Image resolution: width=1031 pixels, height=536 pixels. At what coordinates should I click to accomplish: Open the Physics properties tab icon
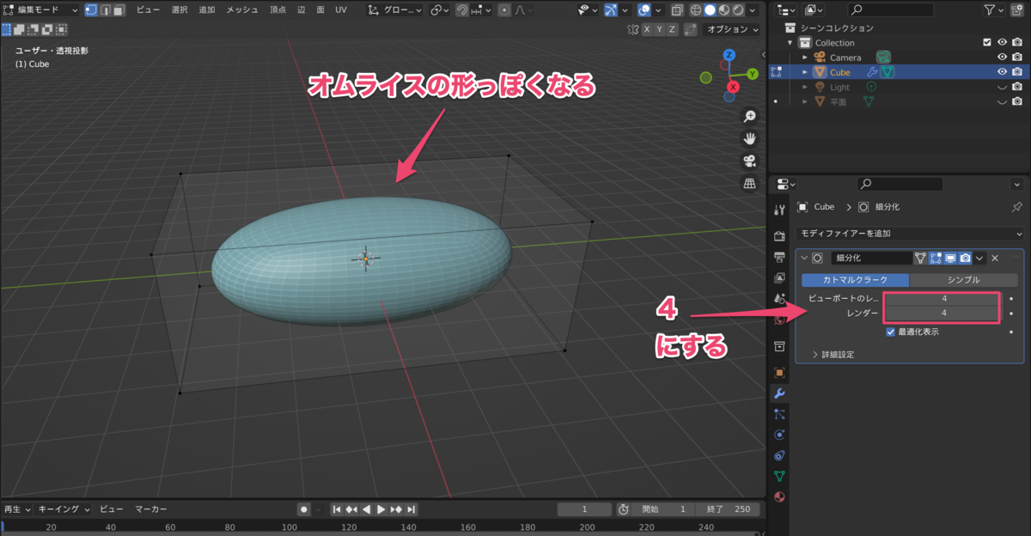[x=780, y=435]
